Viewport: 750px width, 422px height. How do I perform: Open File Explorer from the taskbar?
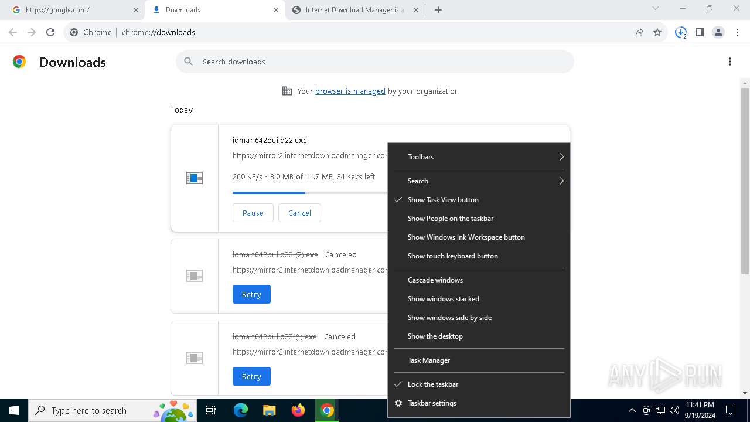(x=269, y=410)
